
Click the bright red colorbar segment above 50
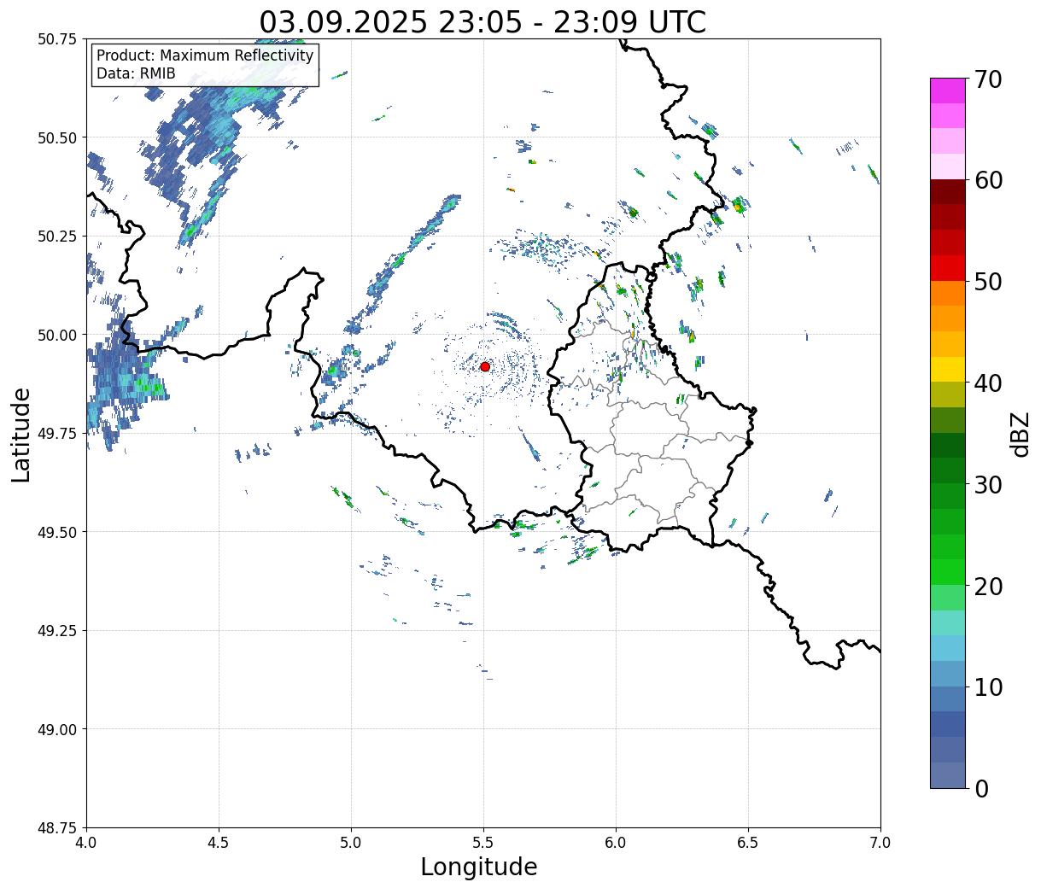tap(948, 268)
